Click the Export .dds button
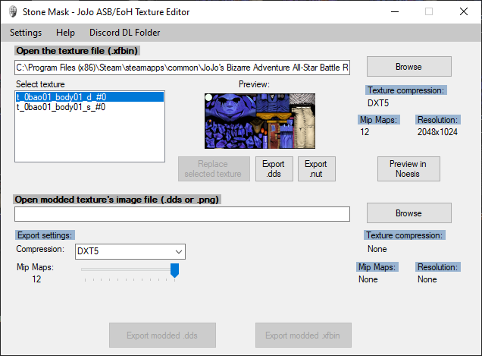This screenshot has width=482, height=356. [x=273, y=169]
